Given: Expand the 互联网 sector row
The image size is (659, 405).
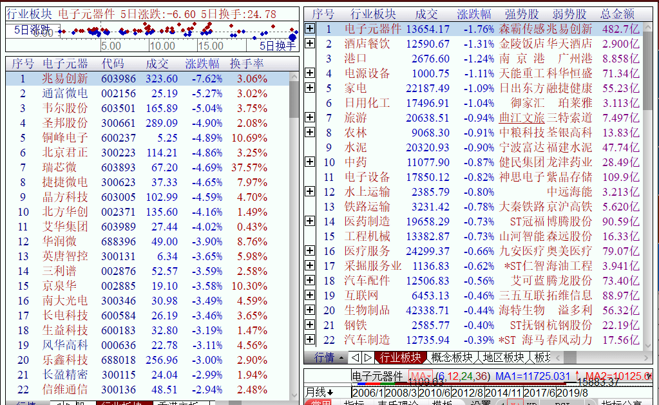Looking at the screenshot, I should (310, 295).
